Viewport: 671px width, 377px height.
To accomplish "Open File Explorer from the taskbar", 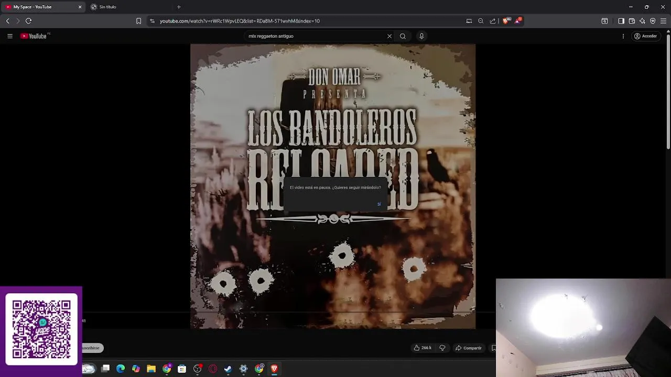I will pyautogui.click(x=151, y=369).
